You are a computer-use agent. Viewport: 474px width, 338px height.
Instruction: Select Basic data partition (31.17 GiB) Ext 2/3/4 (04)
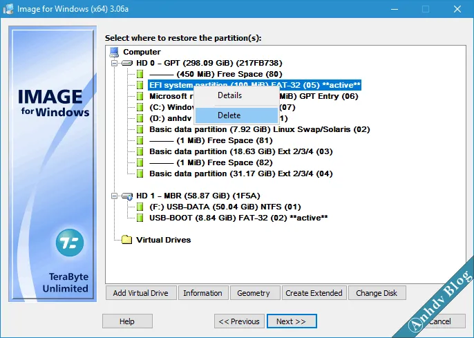coord(241,173)
